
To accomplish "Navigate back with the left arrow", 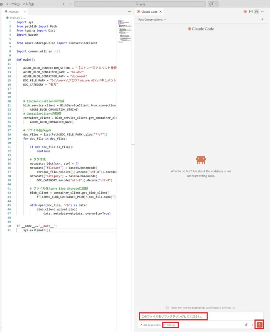I will [64, 4].
